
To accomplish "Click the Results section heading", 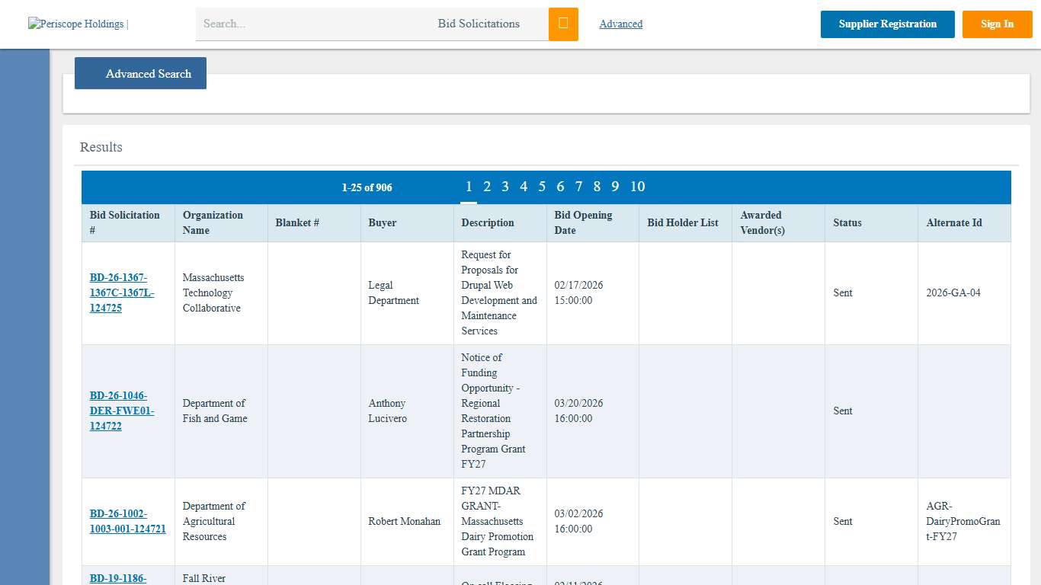I will (101, 146).
